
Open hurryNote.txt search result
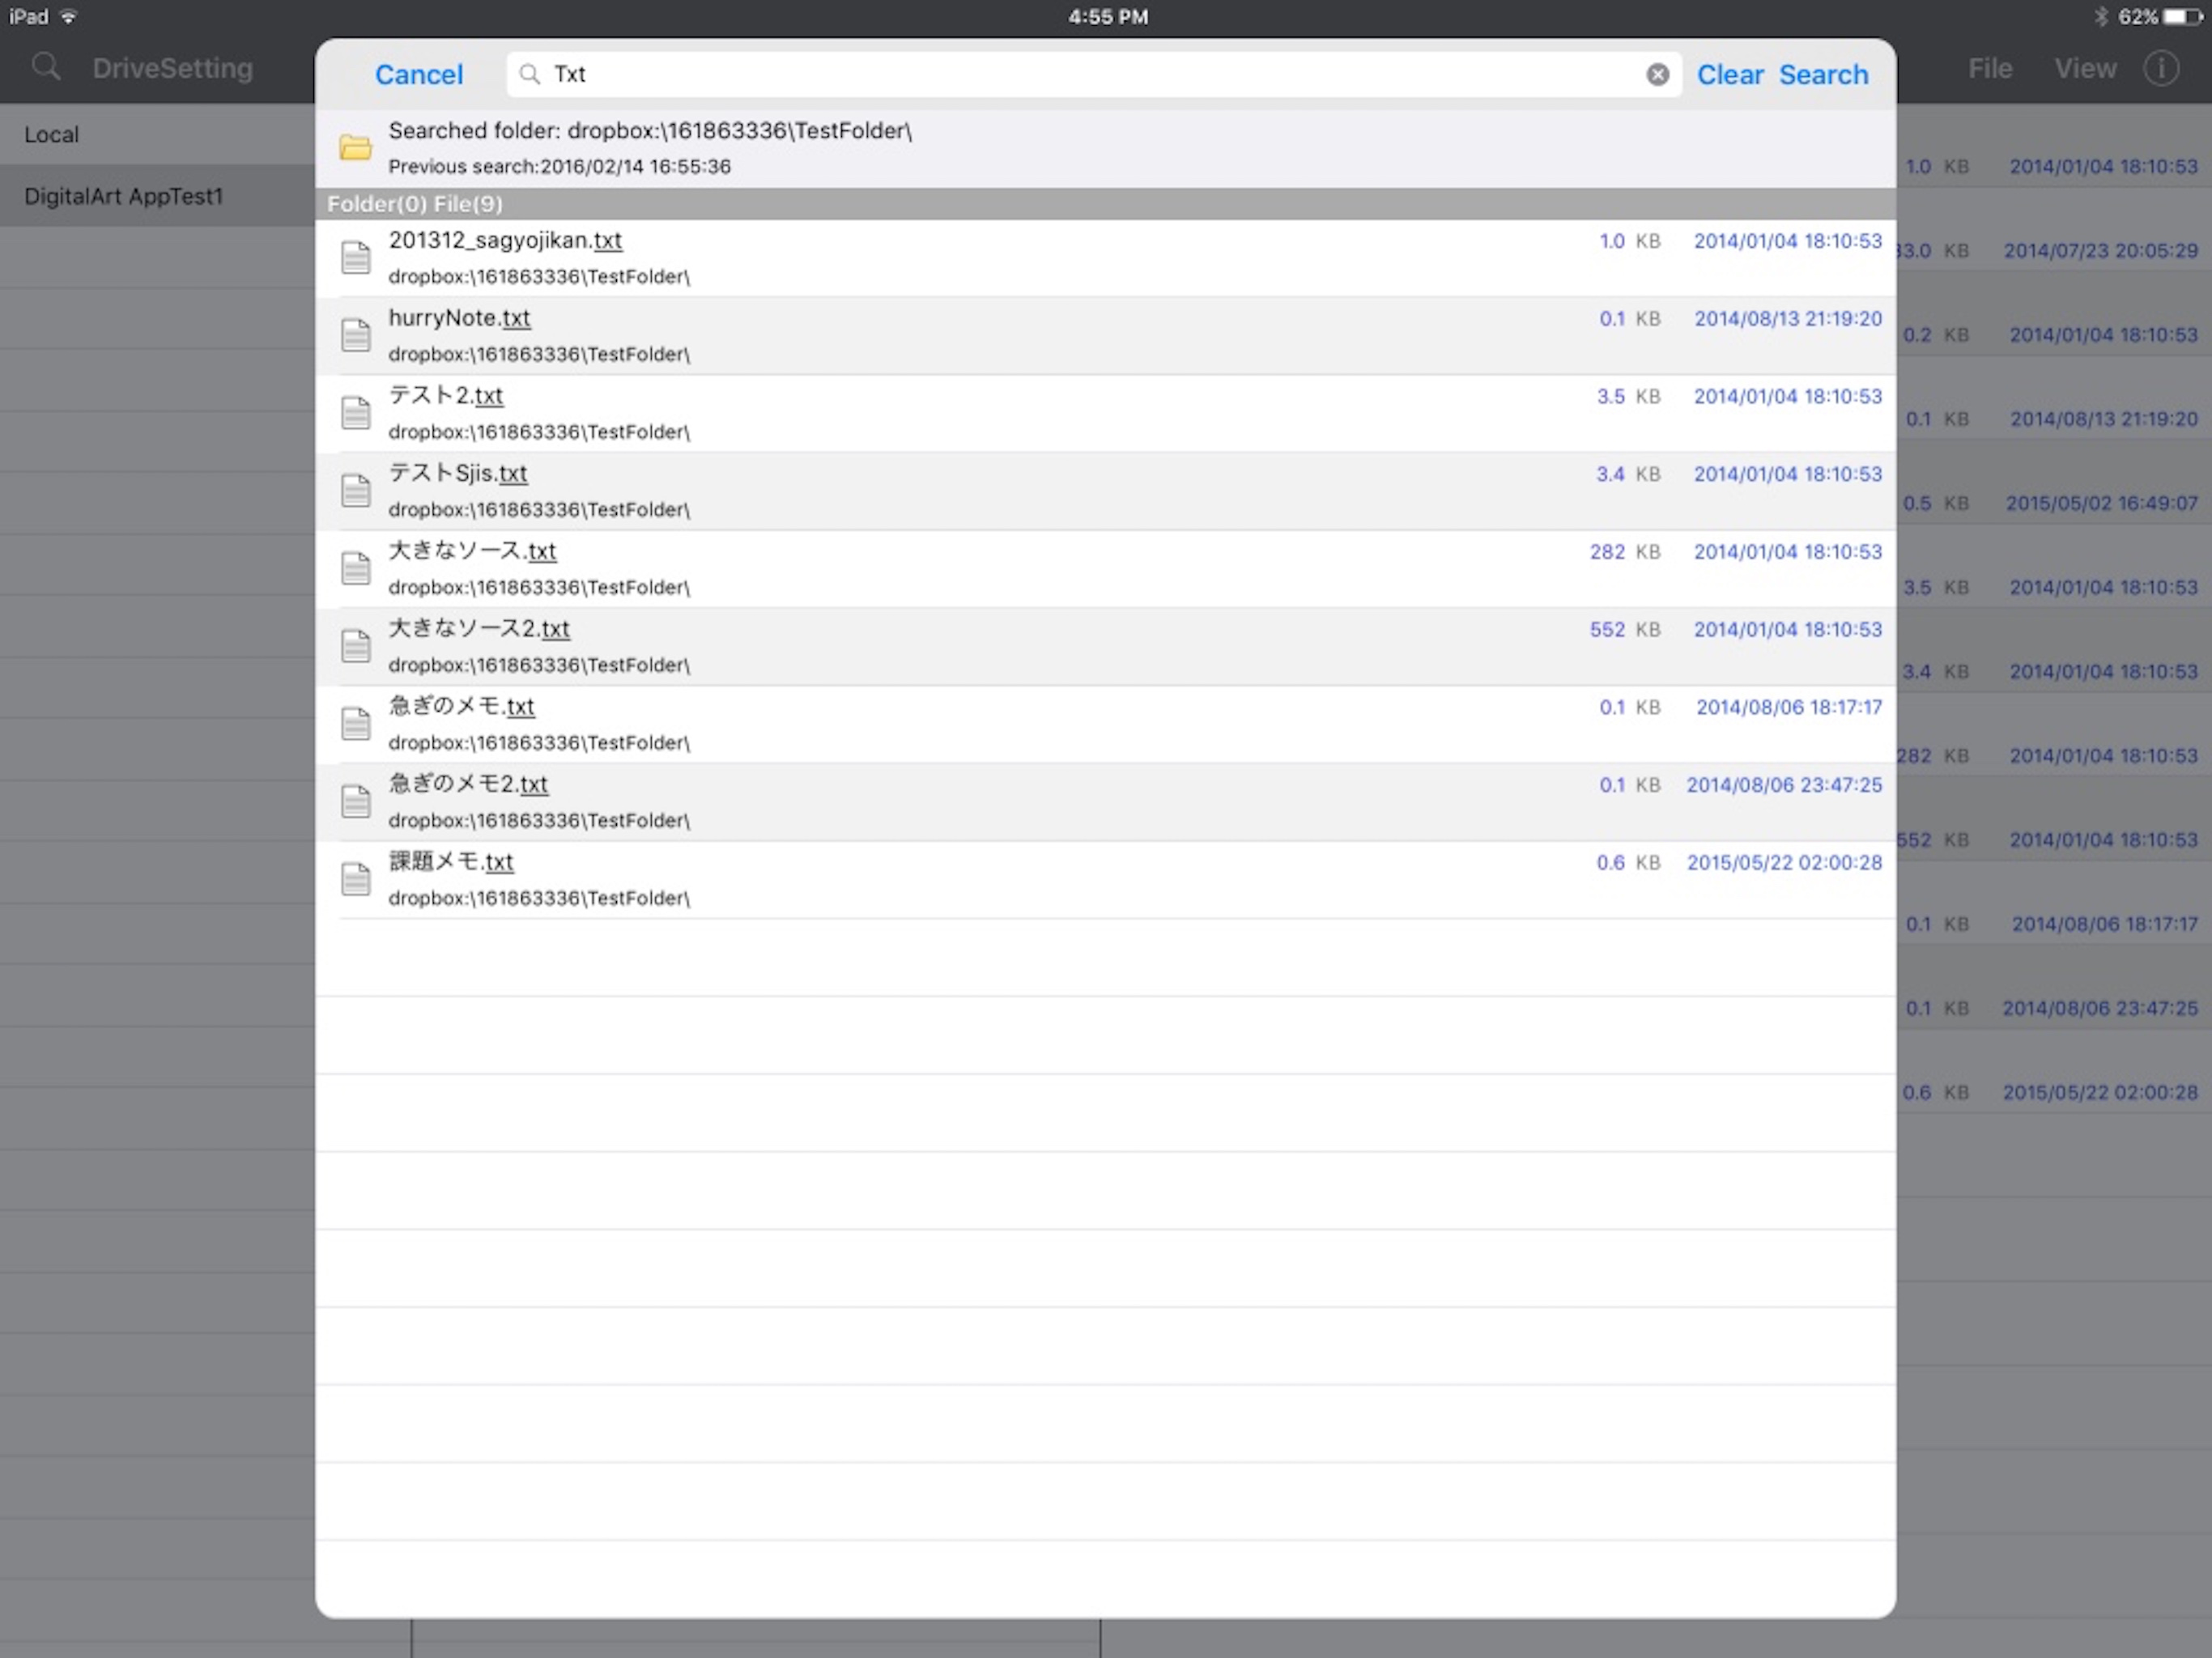pyautogui.click(x=1105, y=336)
